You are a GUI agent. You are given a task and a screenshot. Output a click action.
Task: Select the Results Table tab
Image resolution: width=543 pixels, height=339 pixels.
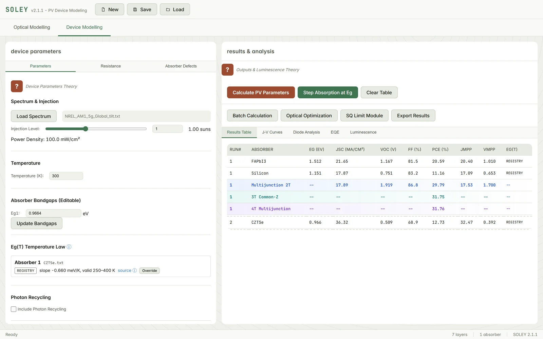pyautogui.click(x=239, y=132)
